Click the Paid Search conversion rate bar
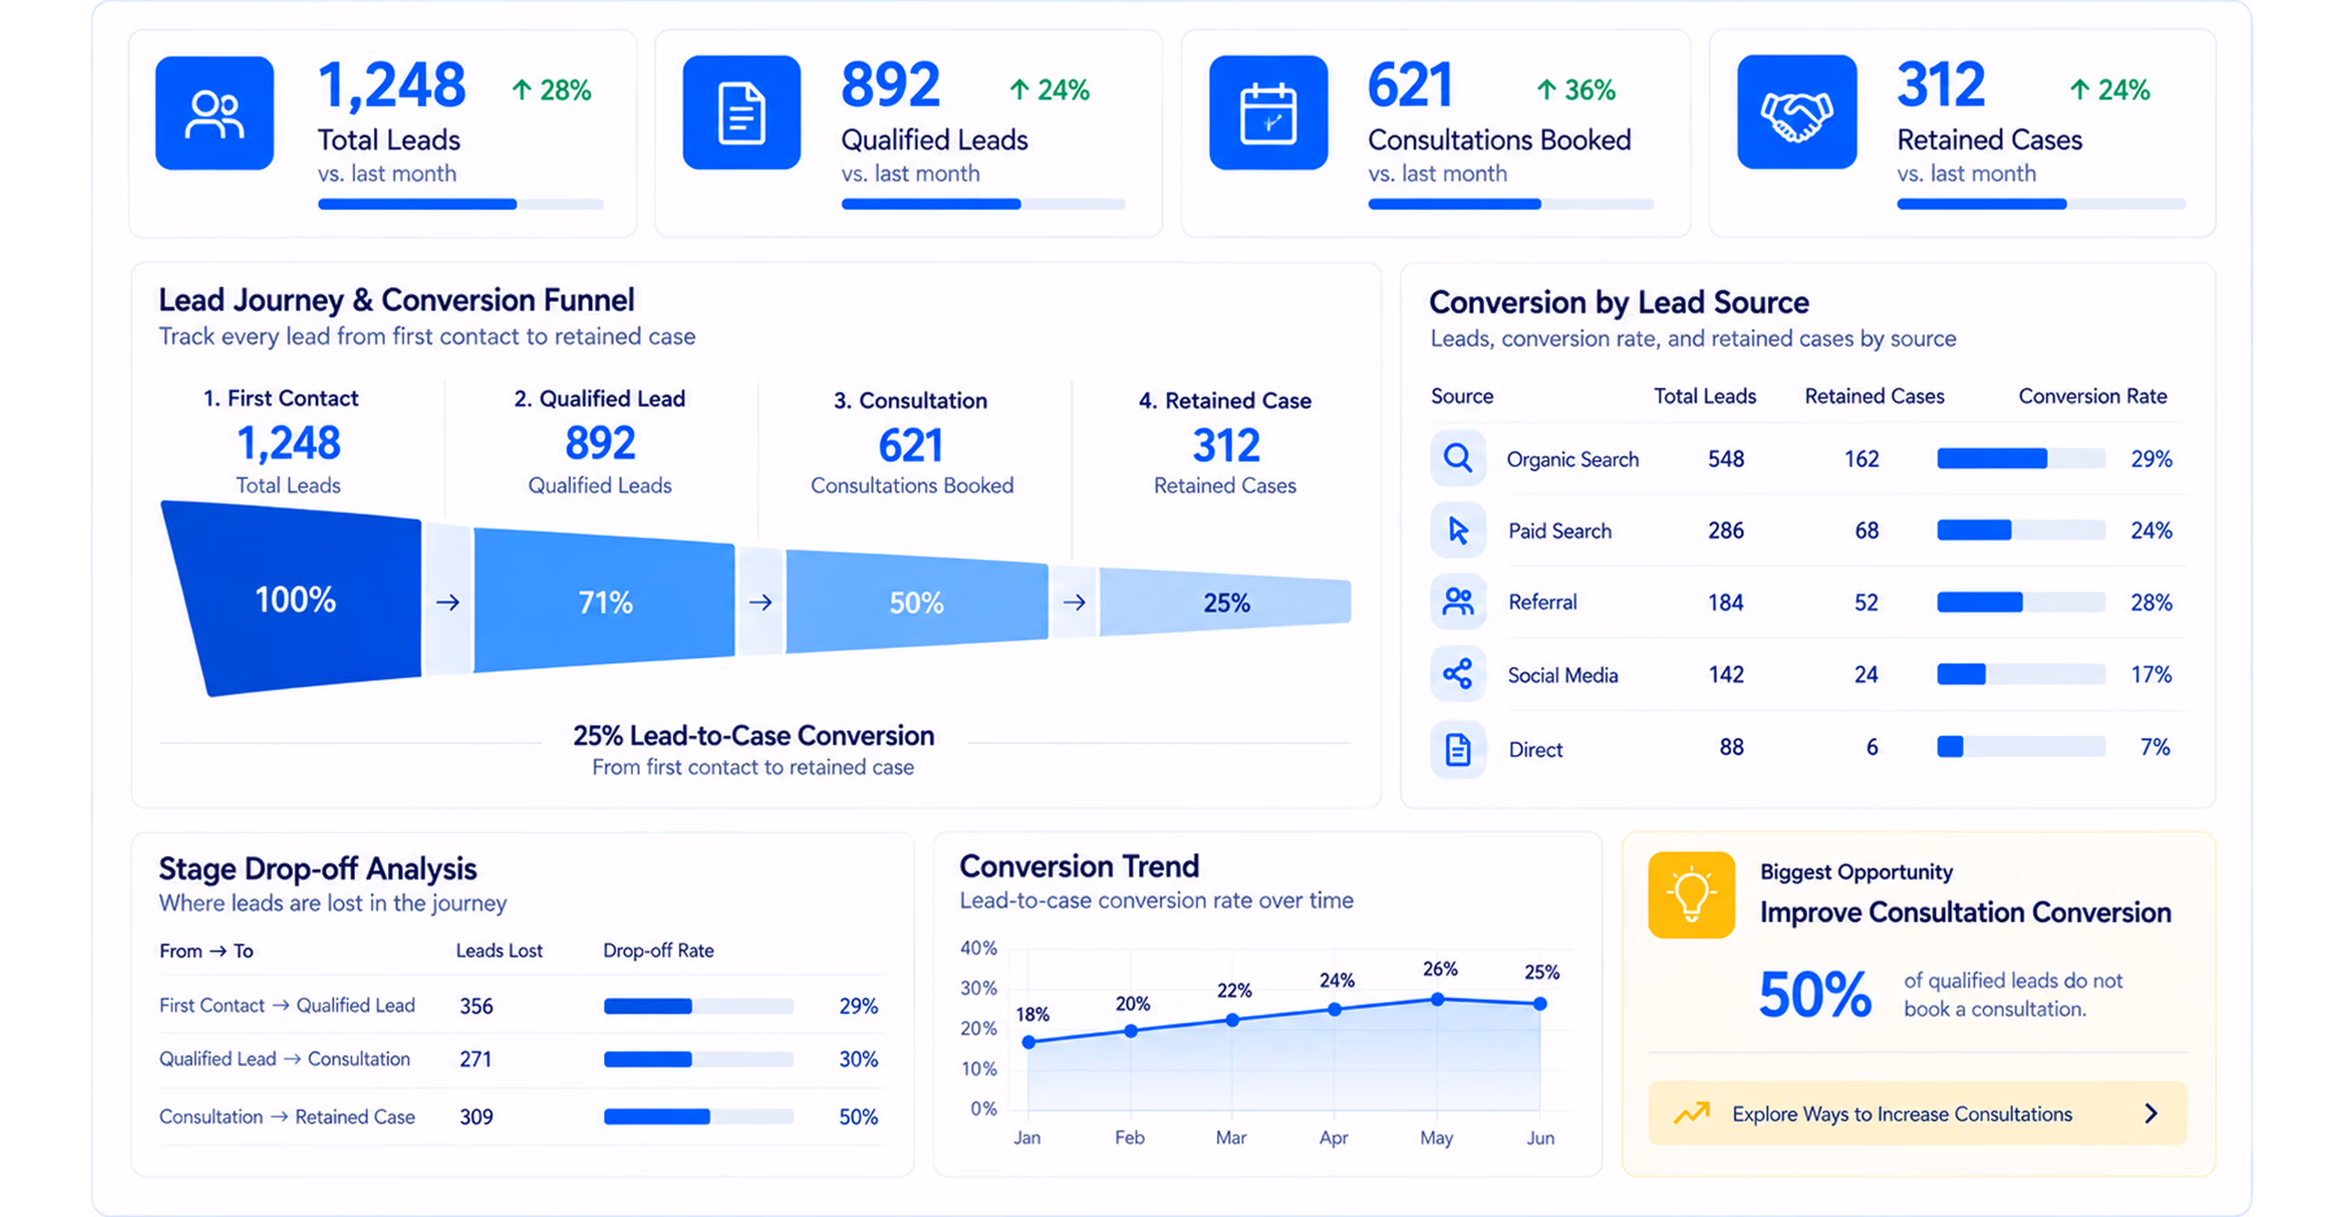This screenshot has height=1217, width=2344. pos(2021,530)
